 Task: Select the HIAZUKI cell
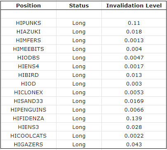pyautogui.click(x=28, y=31)
